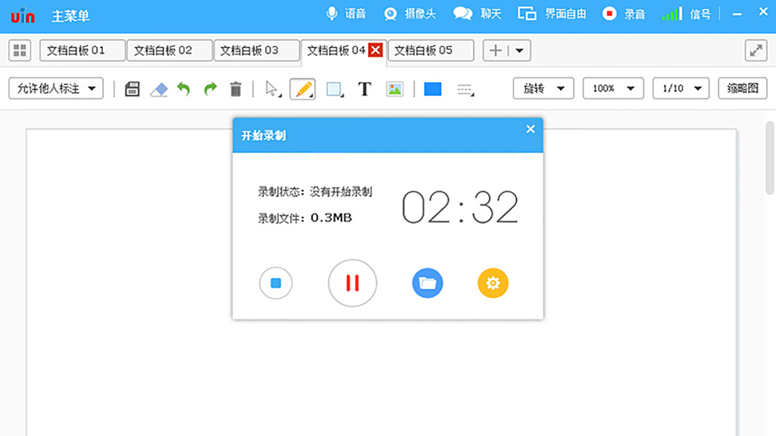The height and width of the screenshot is (436, 776).
Task: Close the 开始录制 dialog
Action: coord(531,129)
